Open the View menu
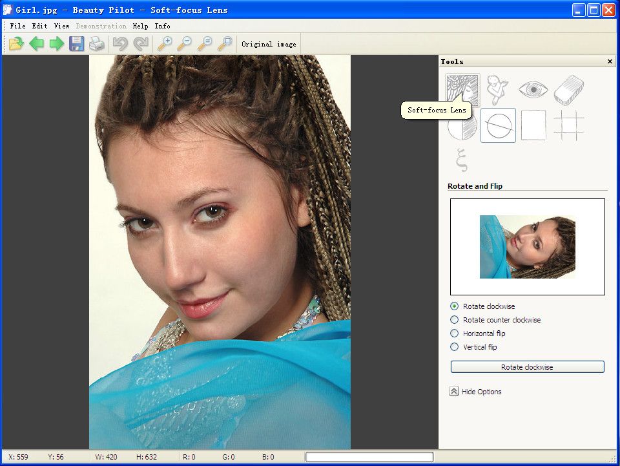This screenshot has width=620, height=466. tap(61, 26)
